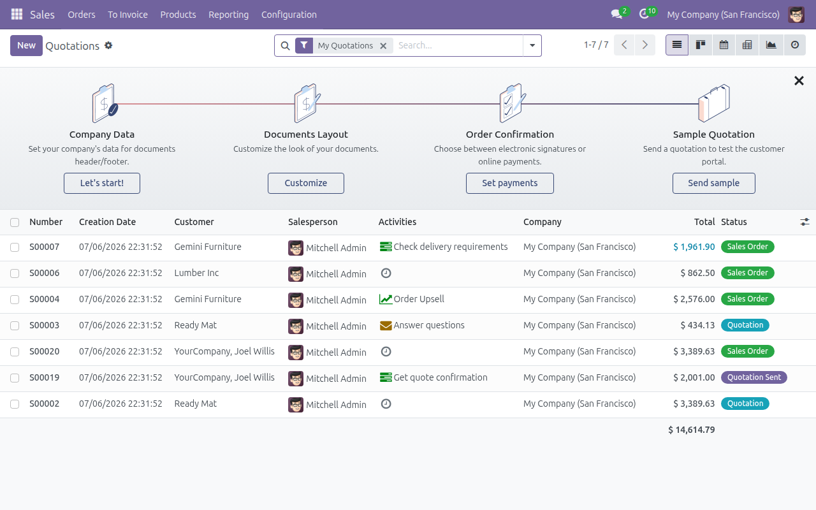Open the My Company (San Francisco) switcher
The height and width of the screenshot is (510, 816).
point(723,14)
